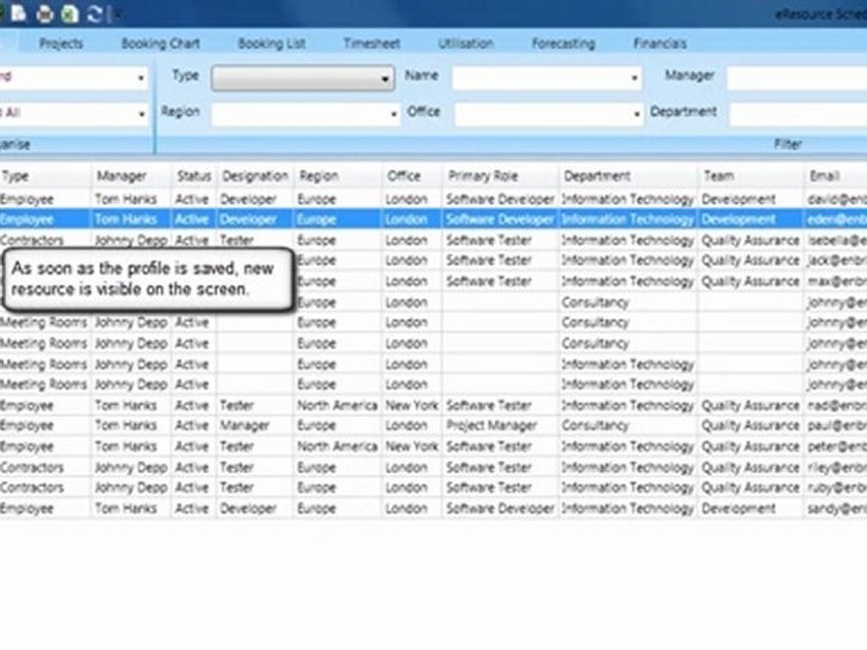Image resolution: width=867 pixels, height=650 pixels.
Task: Click the jack@ email cell
Action: [836, 260]
